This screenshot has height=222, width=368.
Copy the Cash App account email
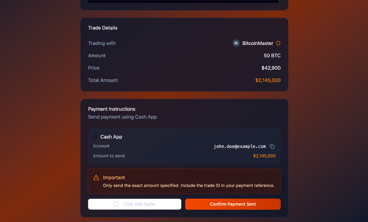pos(272,147)
